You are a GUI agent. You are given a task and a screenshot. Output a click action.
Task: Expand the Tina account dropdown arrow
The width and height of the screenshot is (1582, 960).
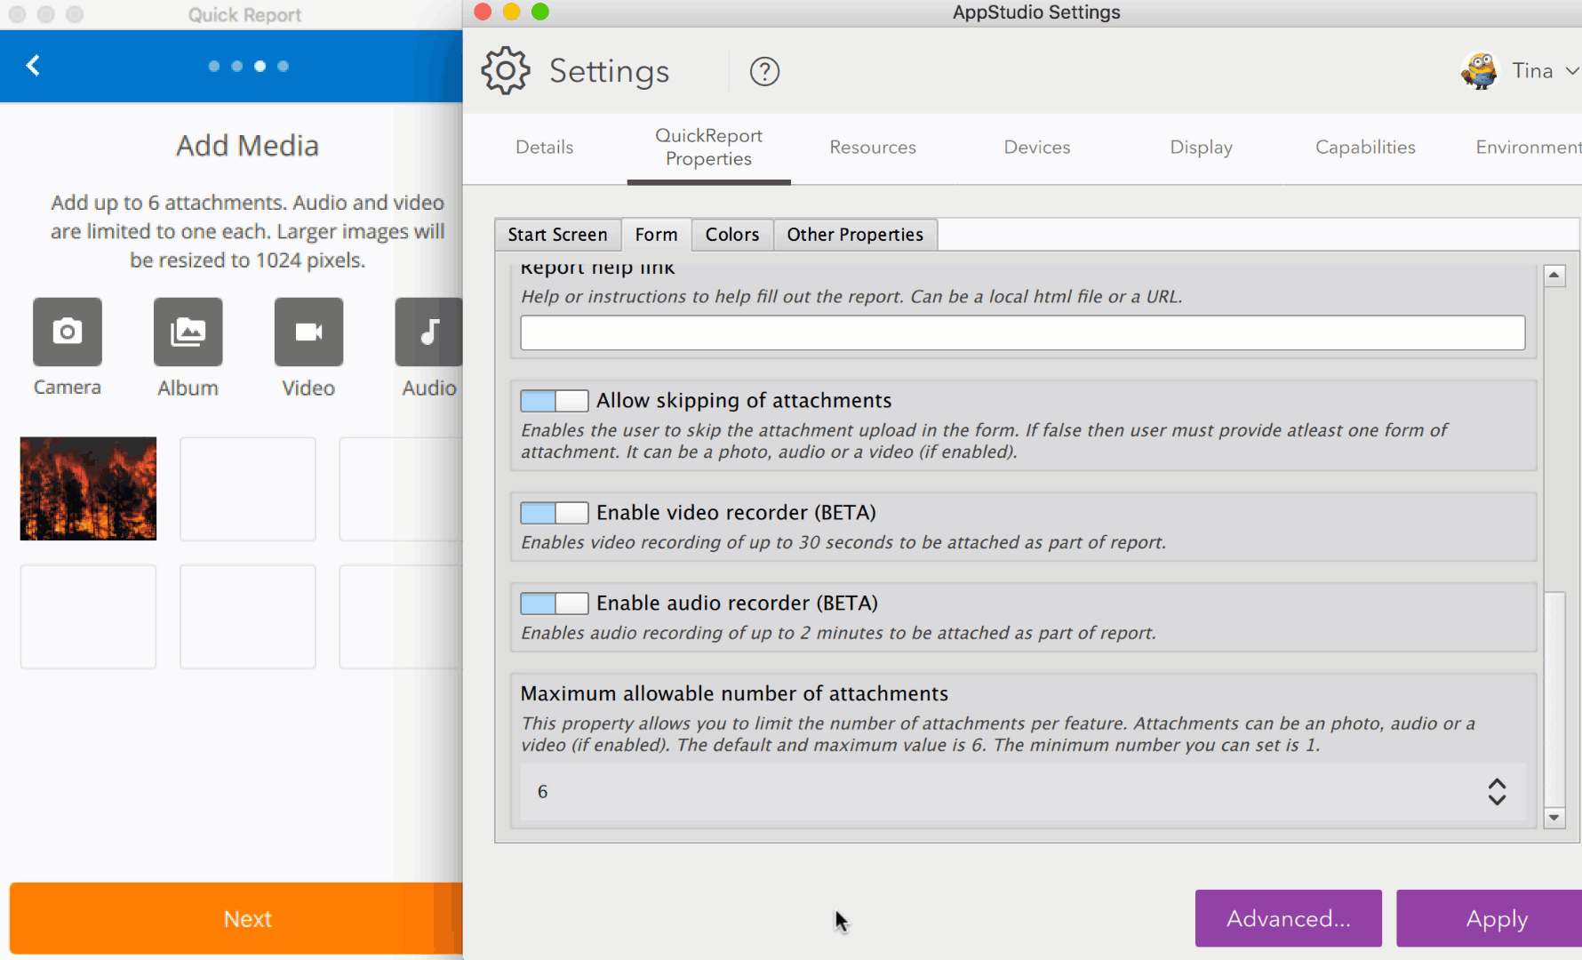pyautogui.click(x=1571, y=71)
